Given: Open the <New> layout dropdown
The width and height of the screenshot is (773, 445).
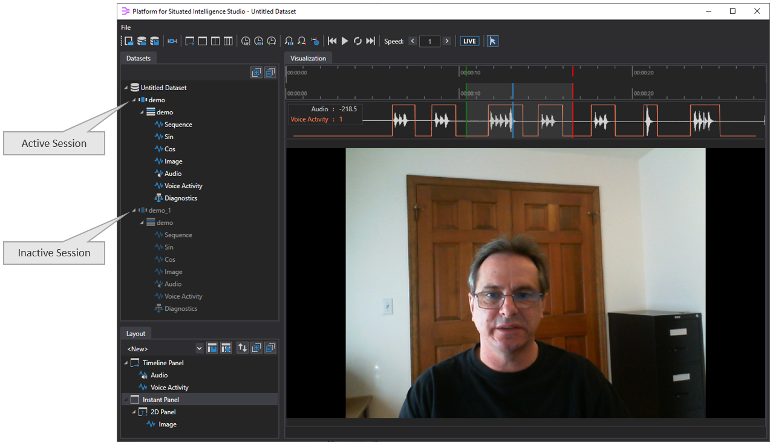Looking at the screenshot, I should (x=200, y=349).
